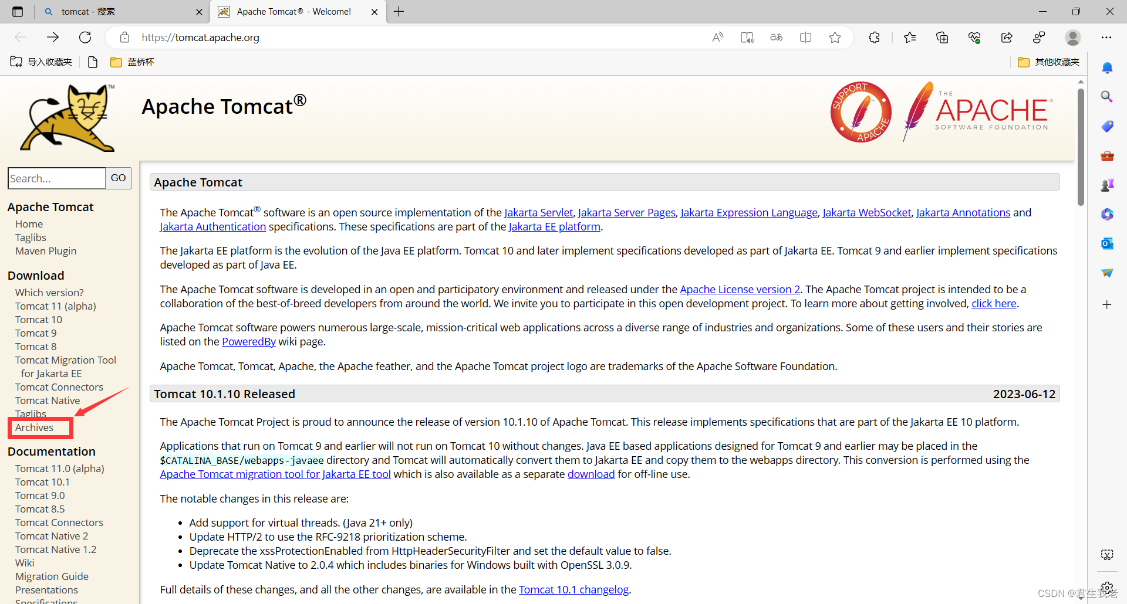Open Tomcat 10 download link
Image resolution: width=1127 pixels, height=604 pixels.
click(x=39, y=320)
